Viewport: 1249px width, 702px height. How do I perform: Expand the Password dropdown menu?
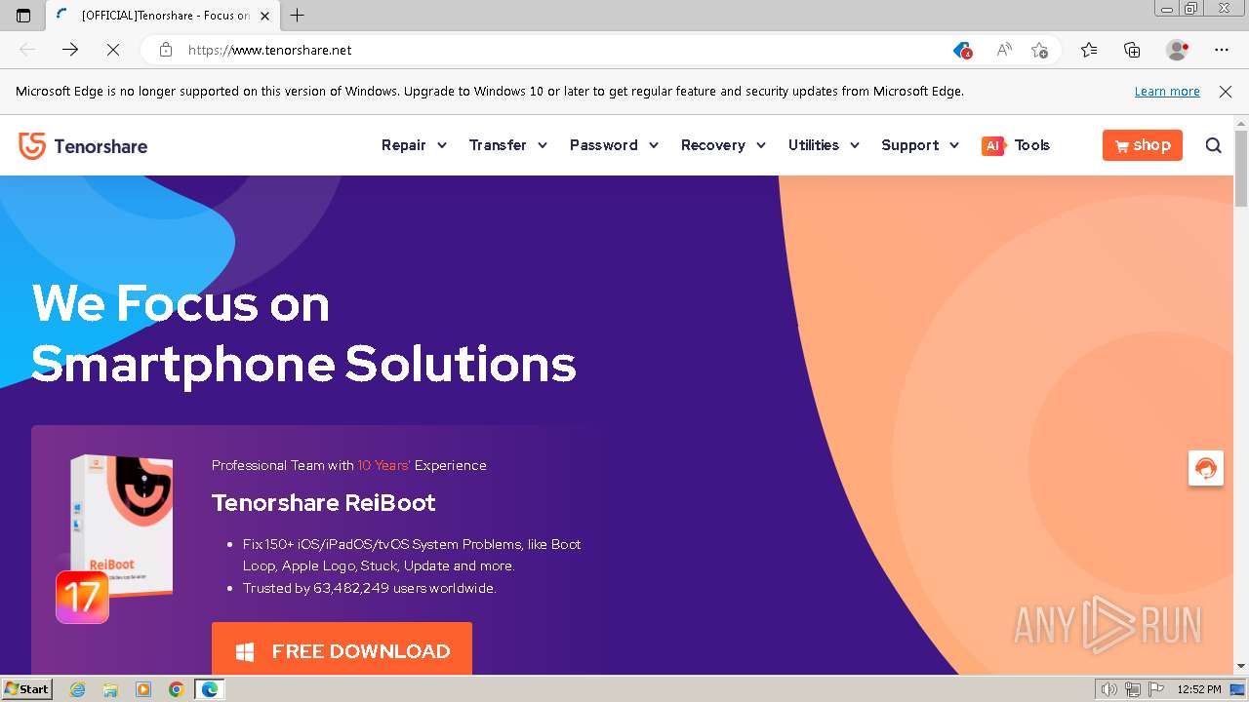pyautogui.click(x=614, y=145)
